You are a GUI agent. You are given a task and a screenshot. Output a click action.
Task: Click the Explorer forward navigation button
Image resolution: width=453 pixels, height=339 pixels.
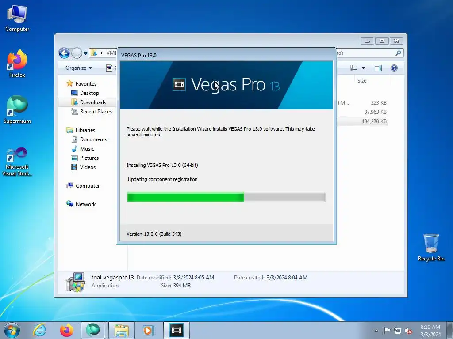pyautogui.click(x=77, y=53)
